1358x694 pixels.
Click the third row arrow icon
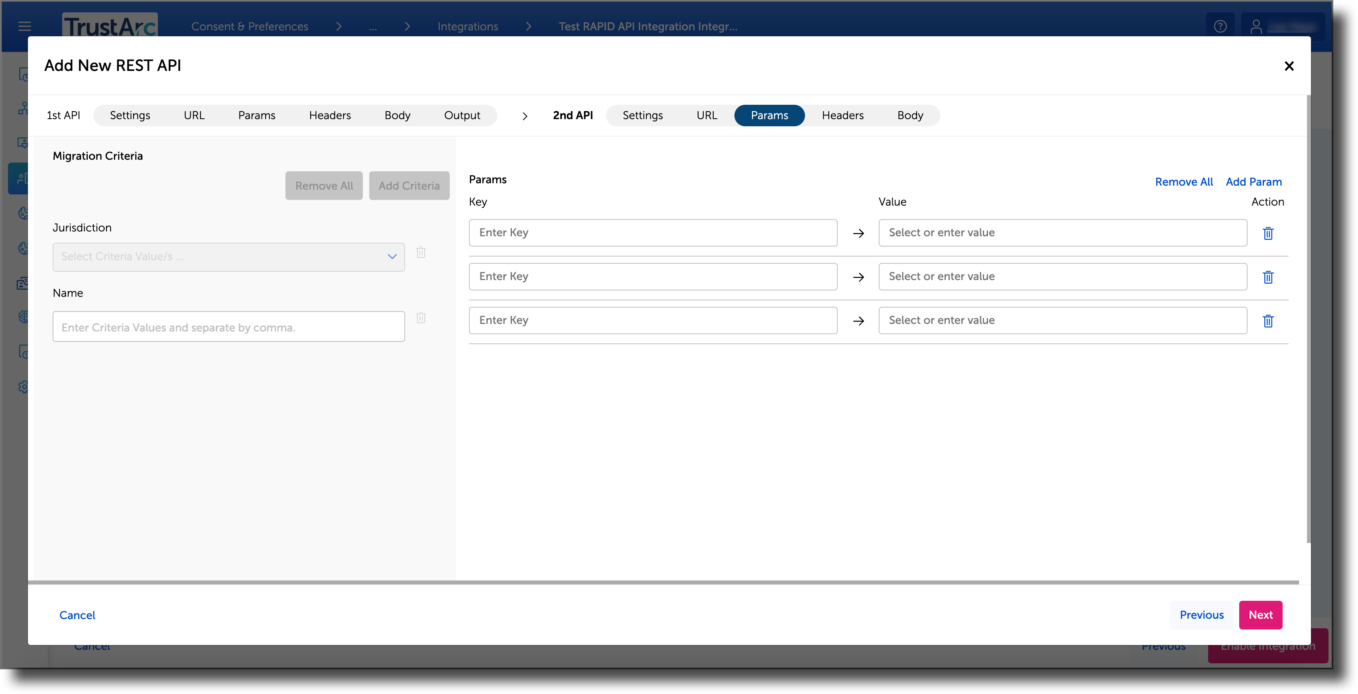tap(858, 320)
